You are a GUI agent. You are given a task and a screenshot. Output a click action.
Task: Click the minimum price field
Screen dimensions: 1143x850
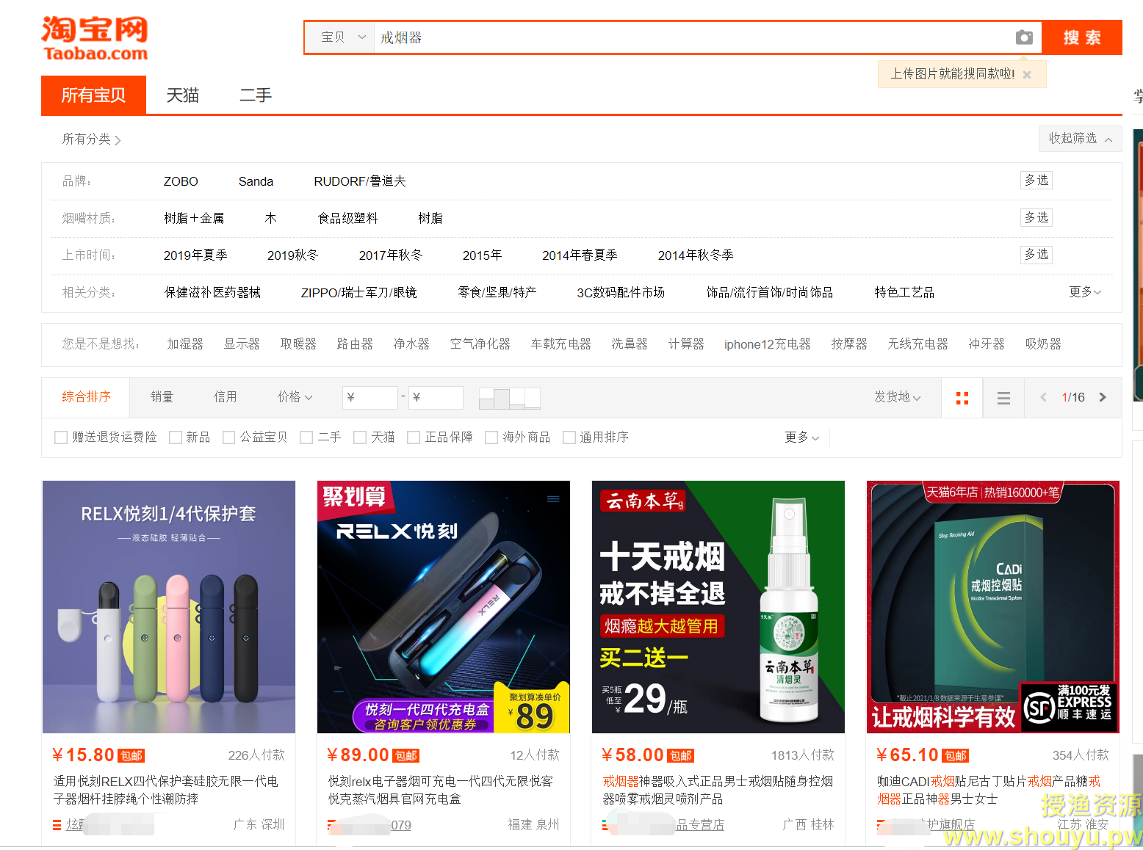370,397
